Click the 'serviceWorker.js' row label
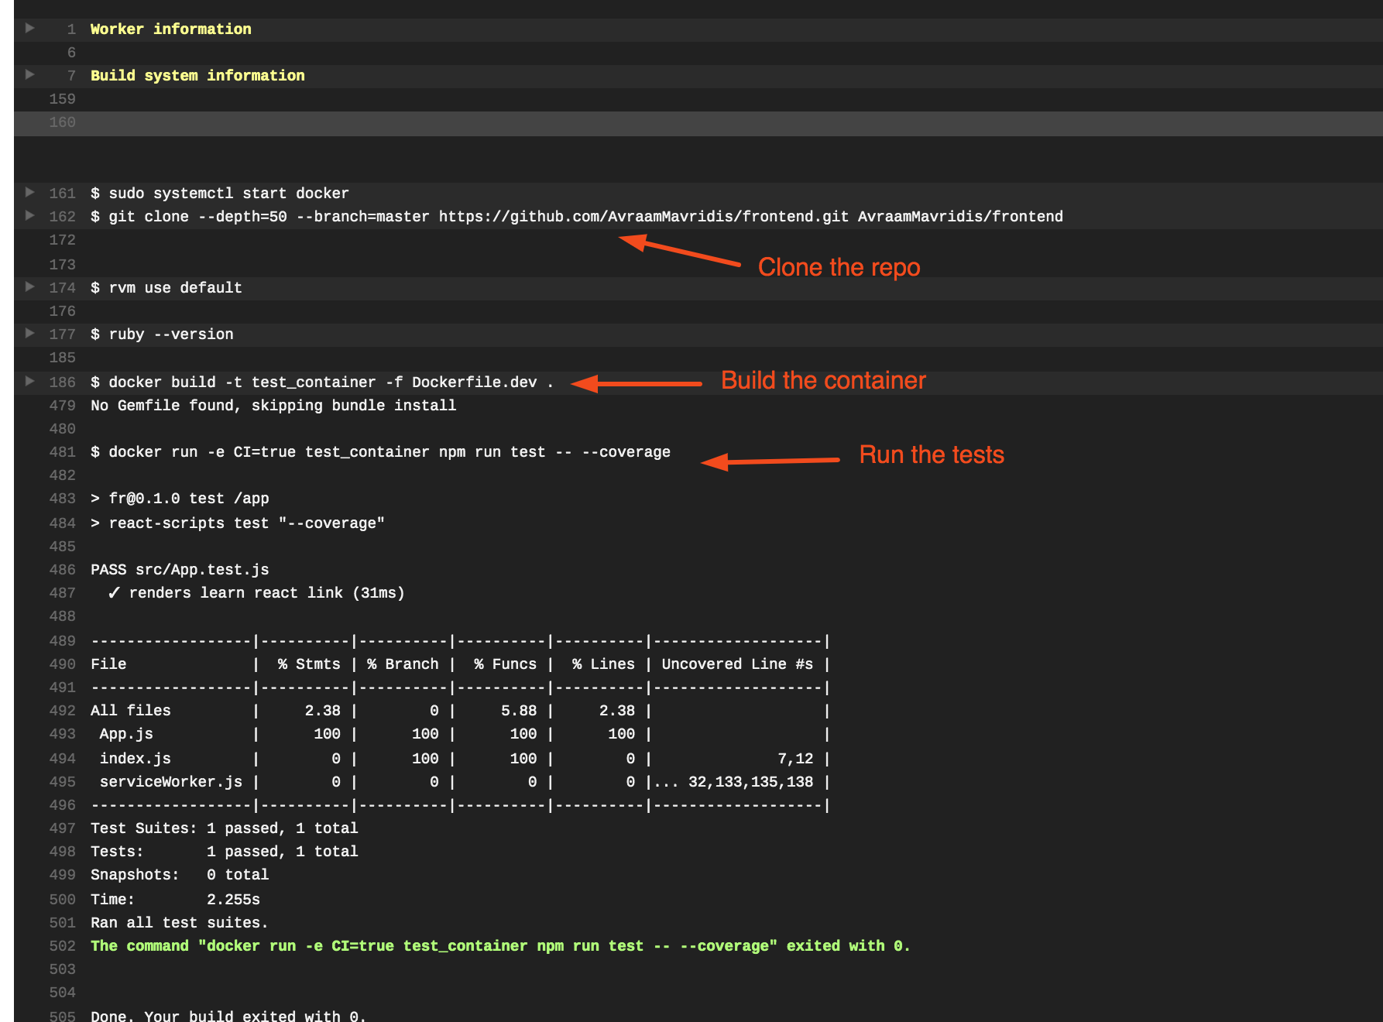The height and width of the screenshot is (1022, 1383). [x=171, y=782]
